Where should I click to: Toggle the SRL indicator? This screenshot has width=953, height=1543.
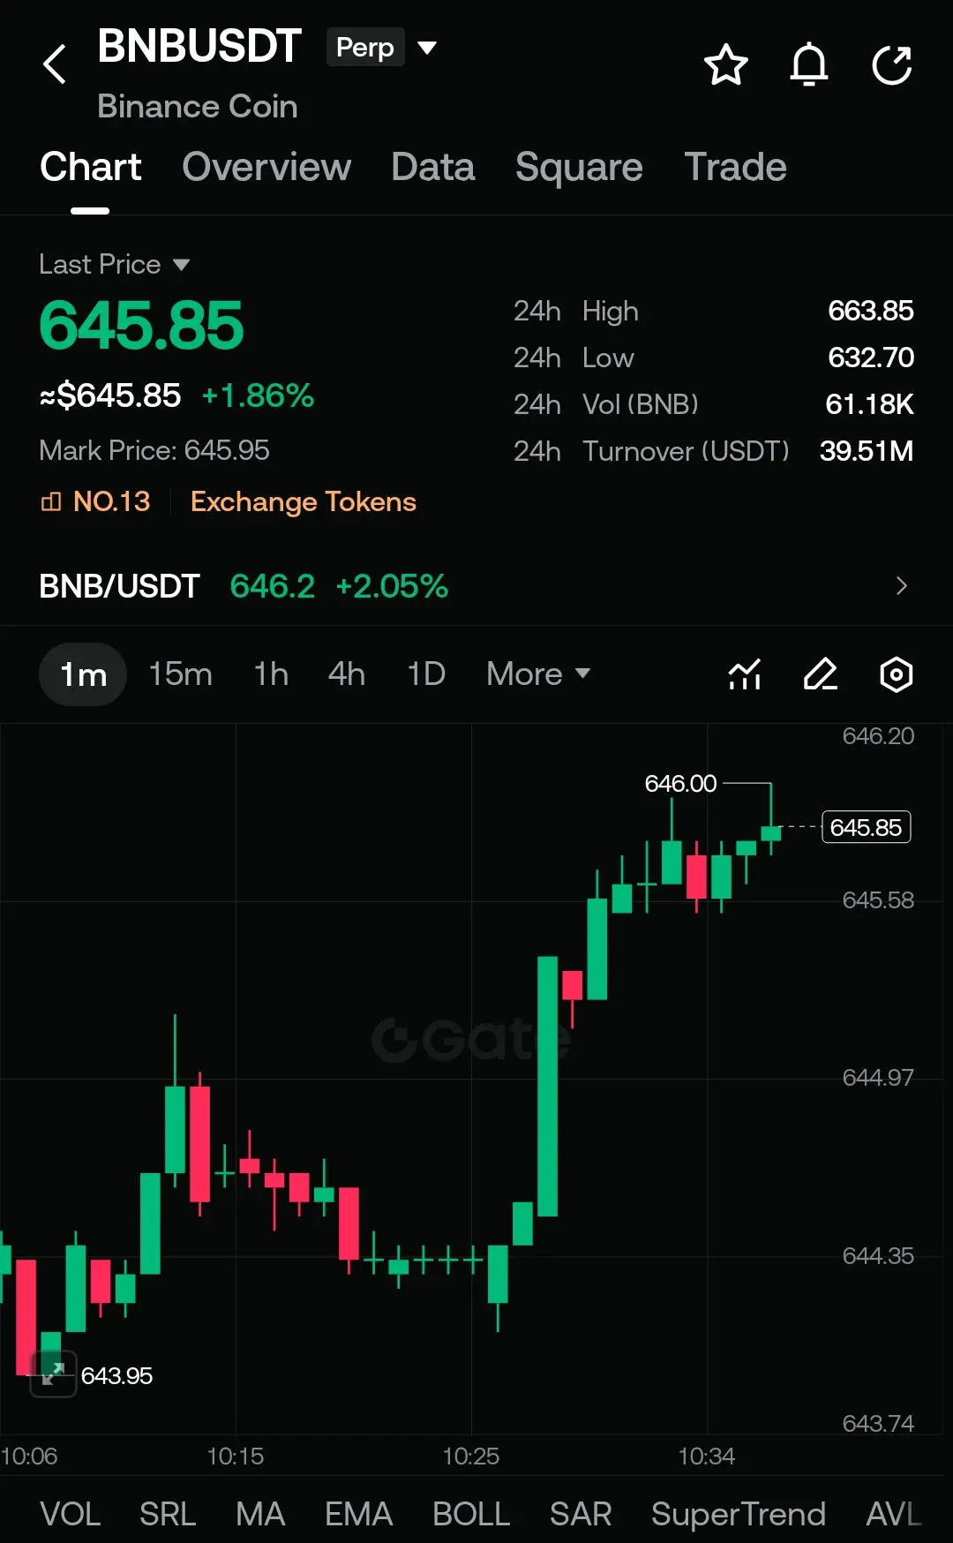[x=168, y=1514]
